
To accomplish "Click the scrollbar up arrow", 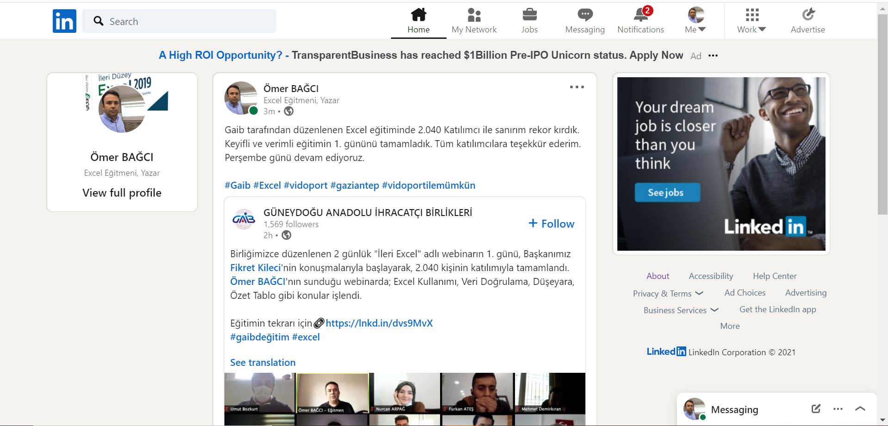I will 882,8.
